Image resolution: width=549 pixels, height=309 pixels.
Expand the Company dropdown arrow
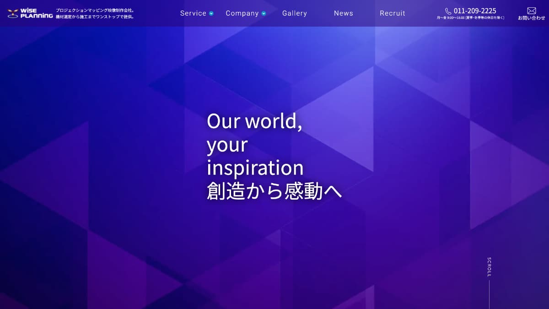pos(263,13)
